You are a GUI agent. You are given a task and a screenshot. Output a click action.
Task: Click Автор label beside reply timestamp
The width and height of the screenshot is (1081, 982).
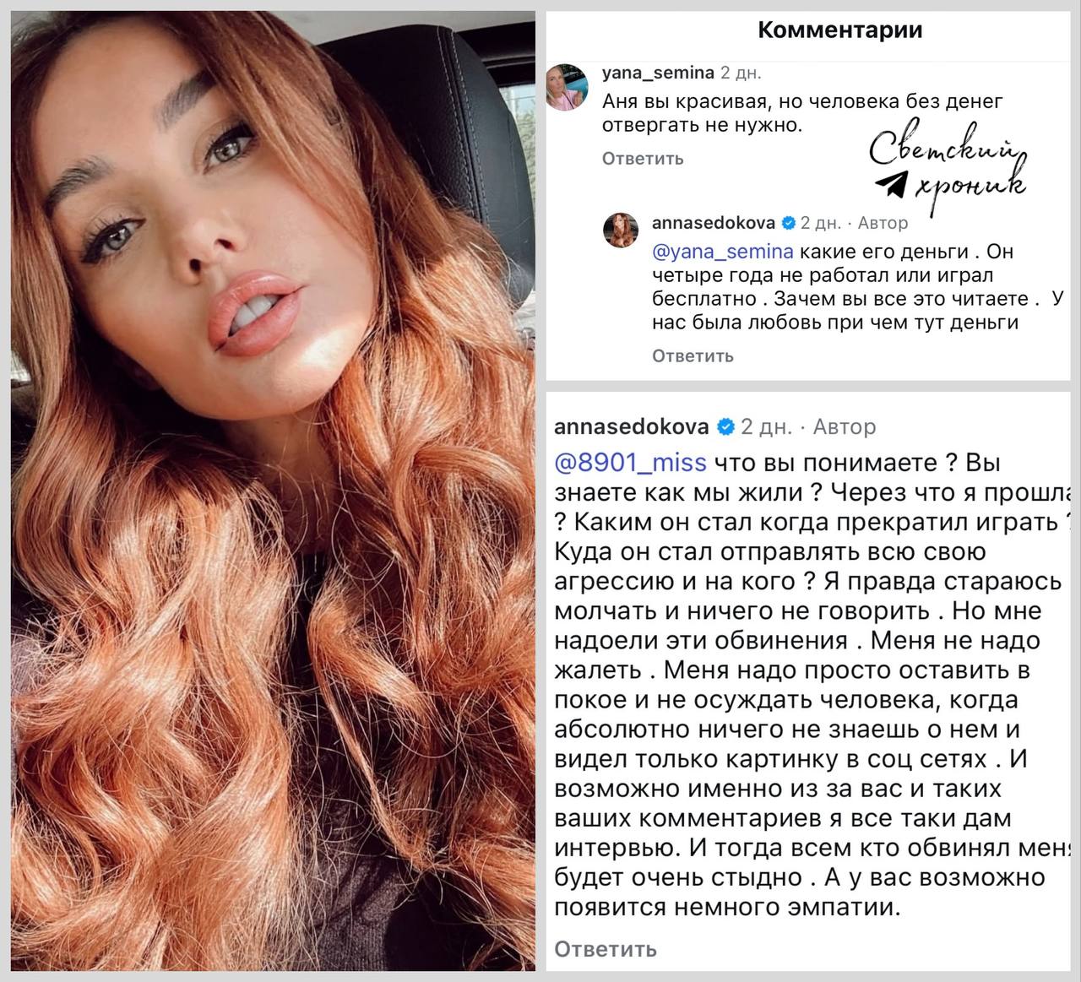tap(883, 223)
